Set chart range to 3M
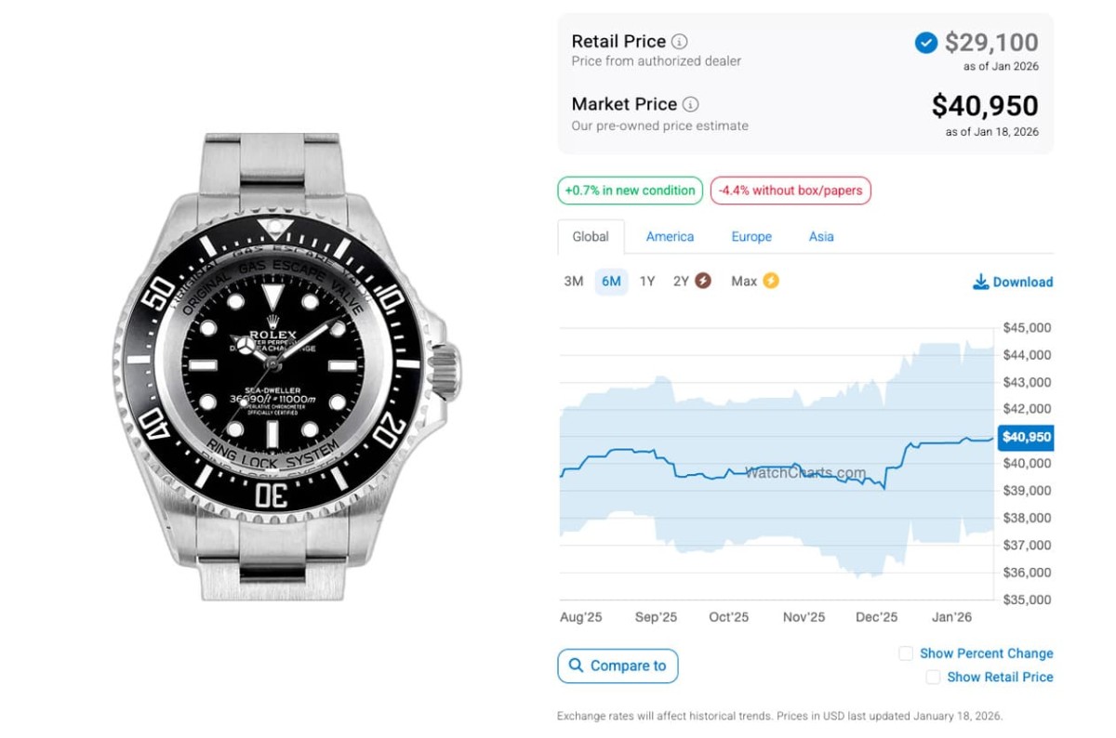 (574, 281)
